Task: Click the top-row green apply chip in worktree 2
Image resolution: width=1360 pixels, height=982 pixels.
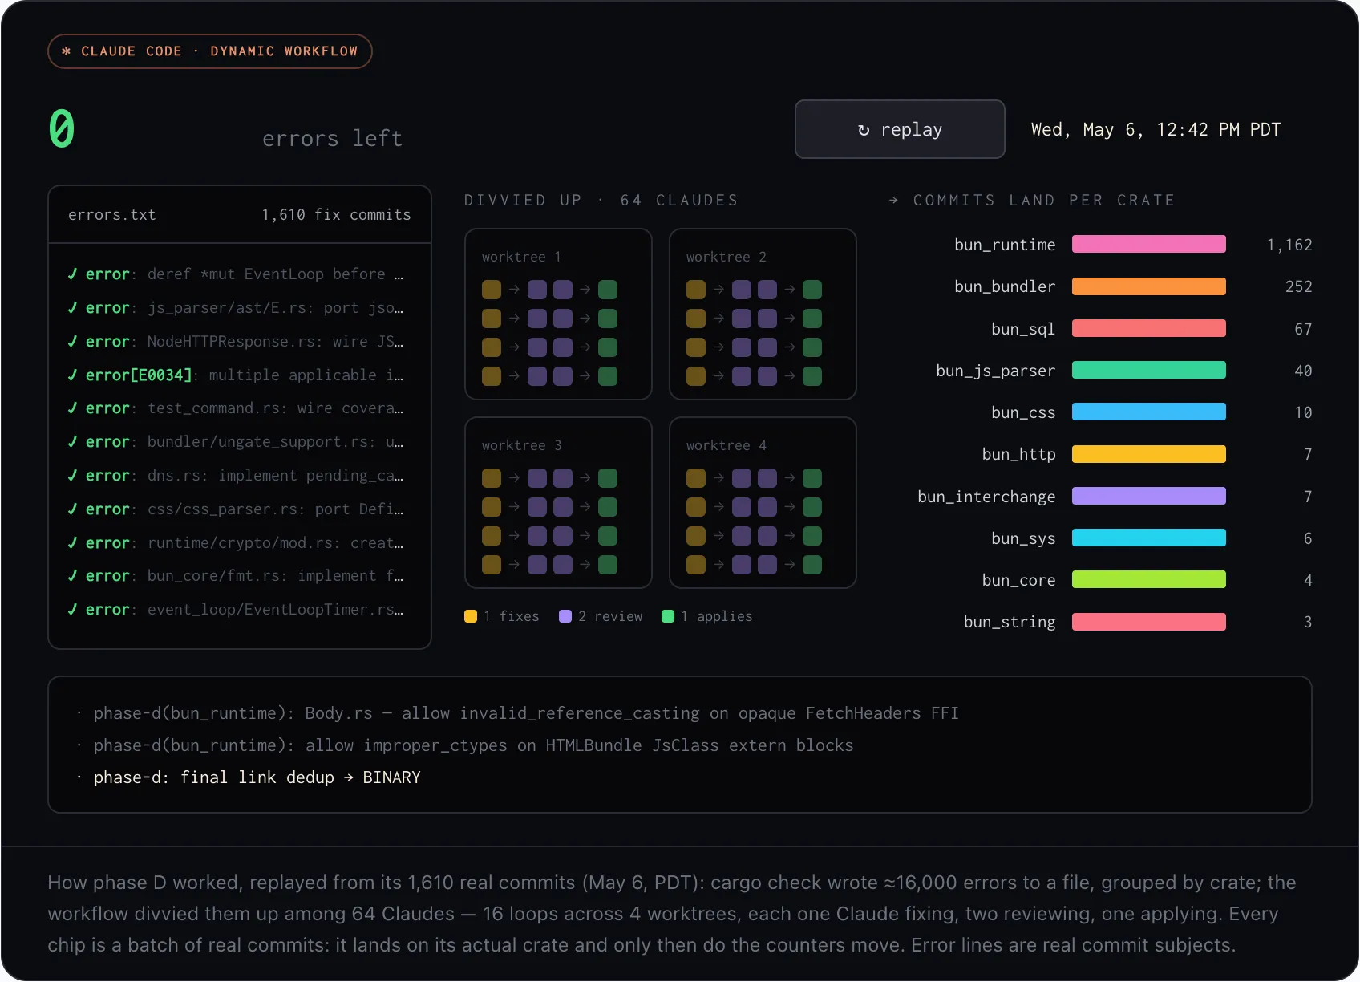Action: point(812,290)
